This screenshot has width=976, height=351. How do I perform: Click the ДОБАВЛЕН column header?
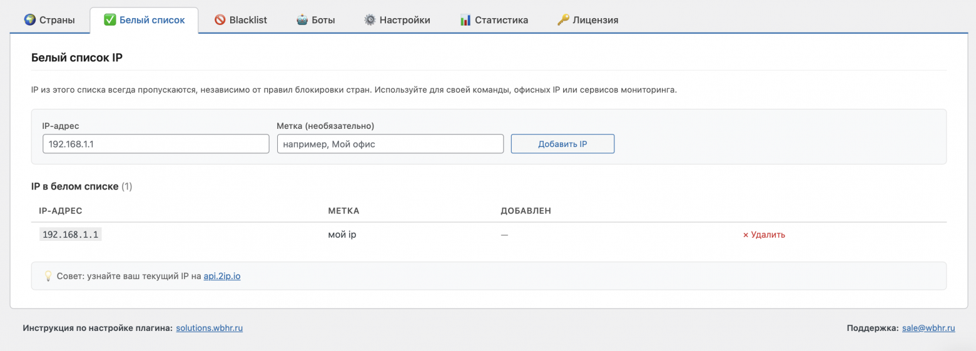coord(526,211)
